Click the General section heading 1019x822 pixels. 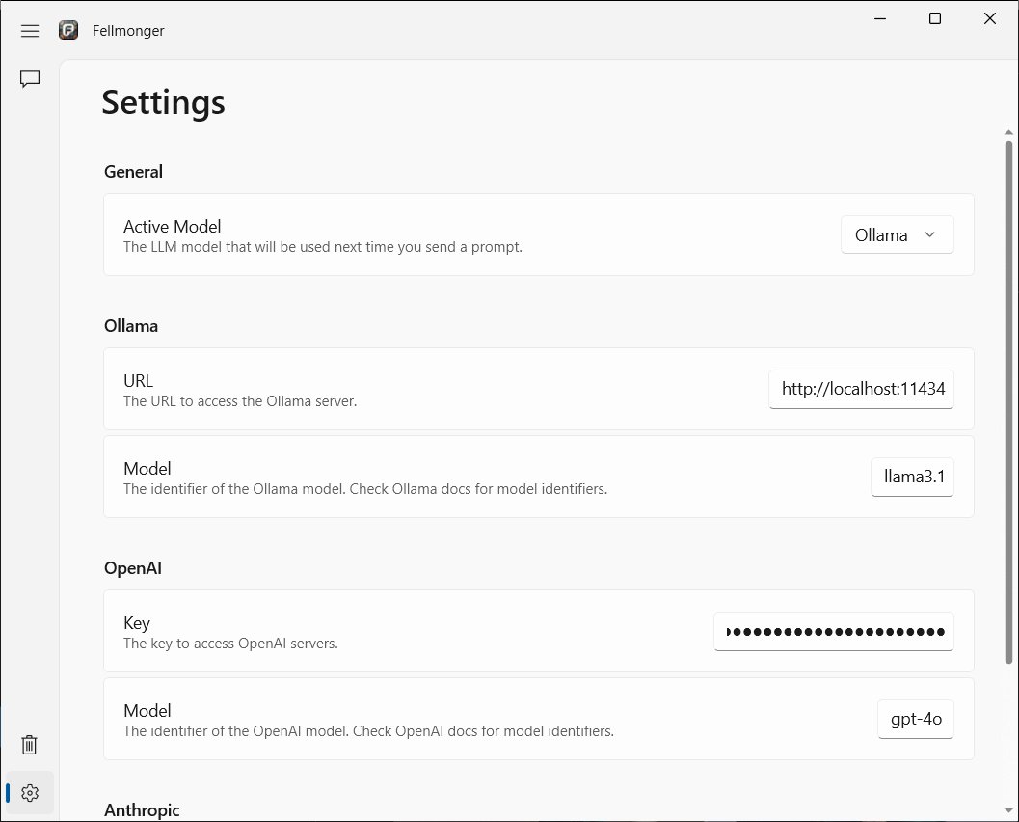click(x=133, y=172)
